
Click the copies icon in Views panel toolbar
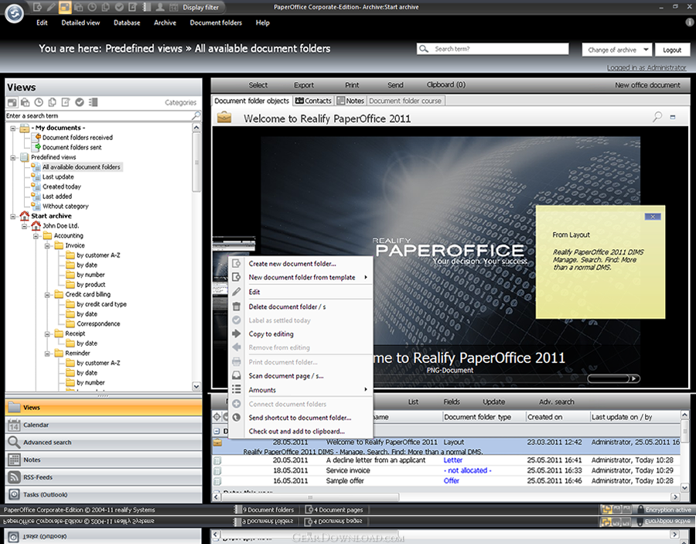(53, 102)
